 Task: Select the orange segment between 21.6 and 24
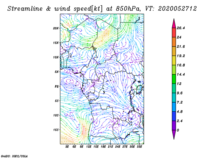(174, 42)
